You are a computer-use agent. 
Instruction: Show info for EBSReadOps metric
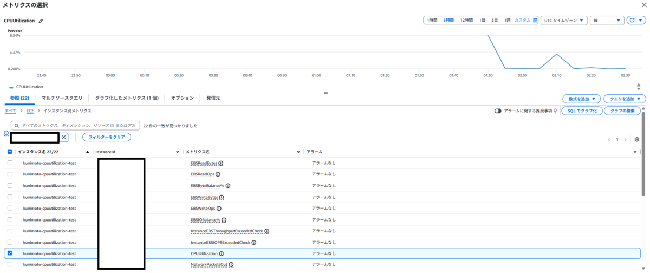coord(218,174)
